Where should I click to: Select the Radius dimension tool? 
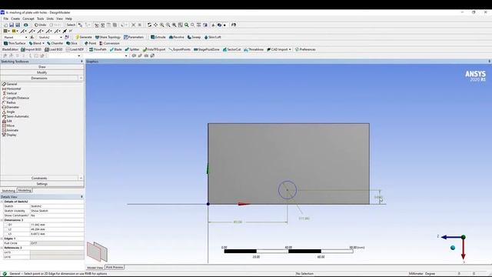(x=8, y=102)
